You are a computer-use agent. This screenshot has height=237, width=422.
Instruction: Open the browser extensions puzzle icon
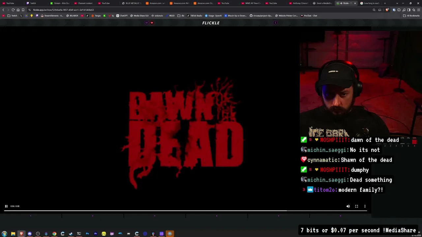pos(399,10)
